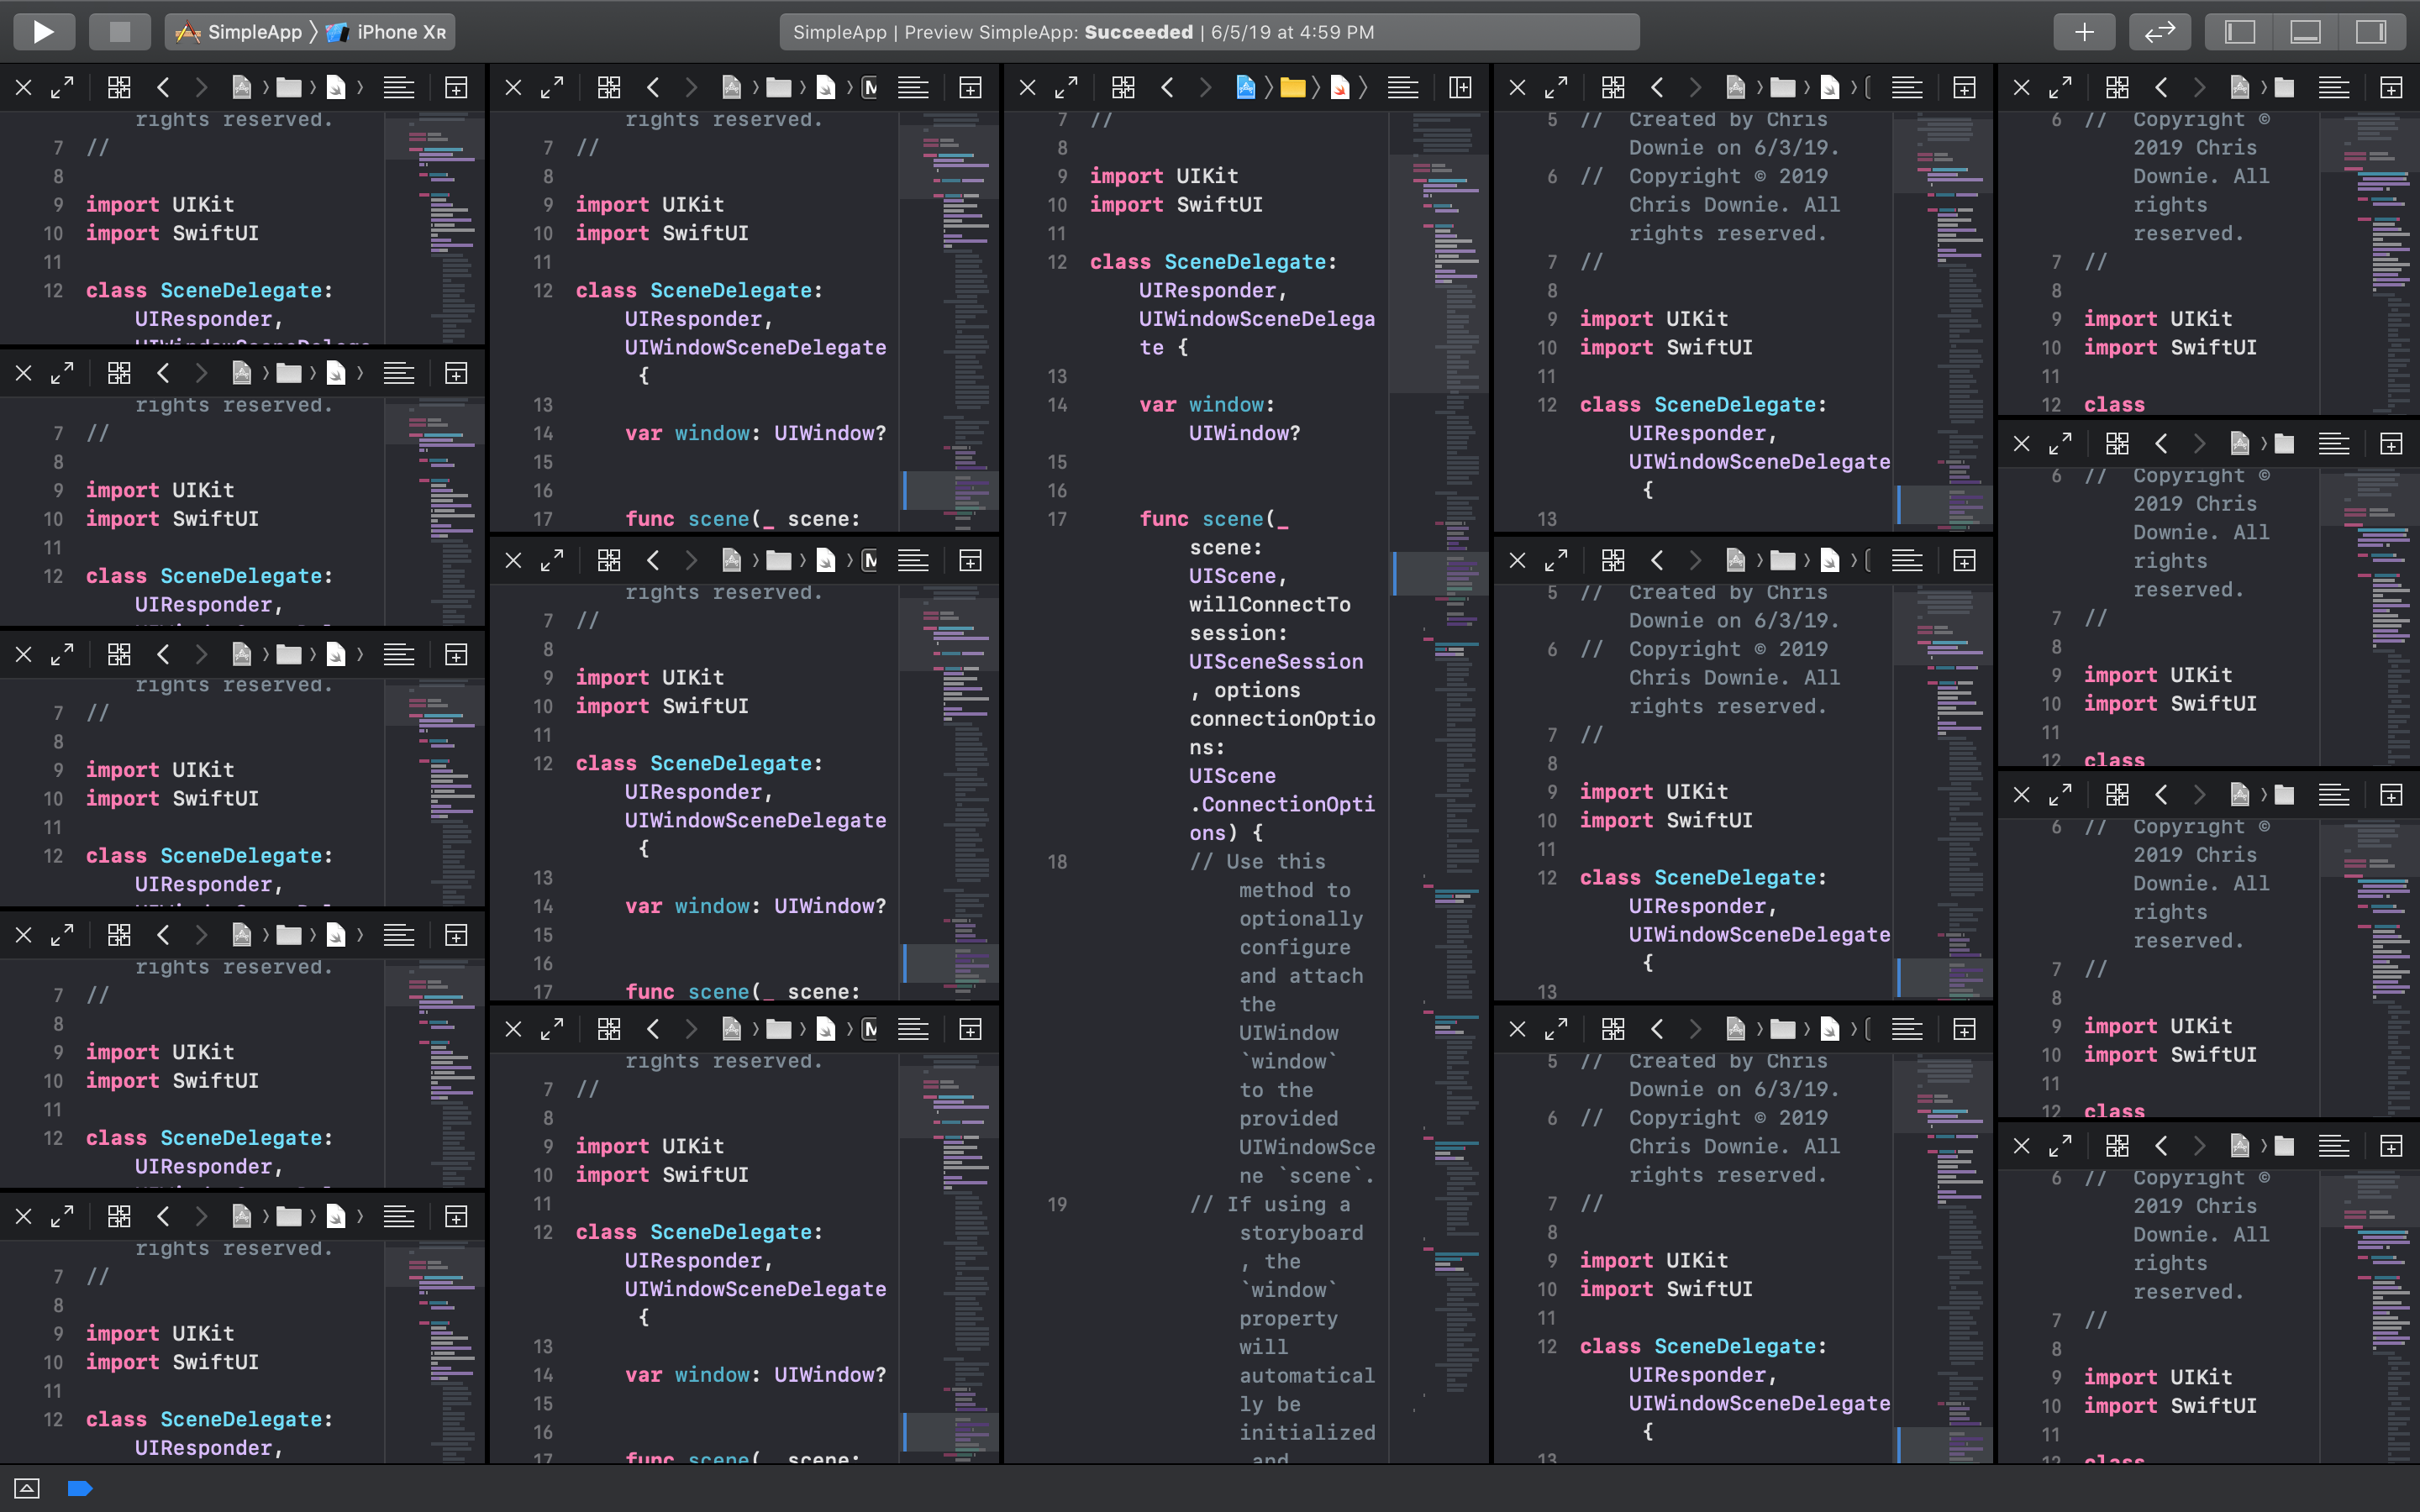Open editor options menu in center editor
The image size is (2420, 1512).
coord(1402,88)
